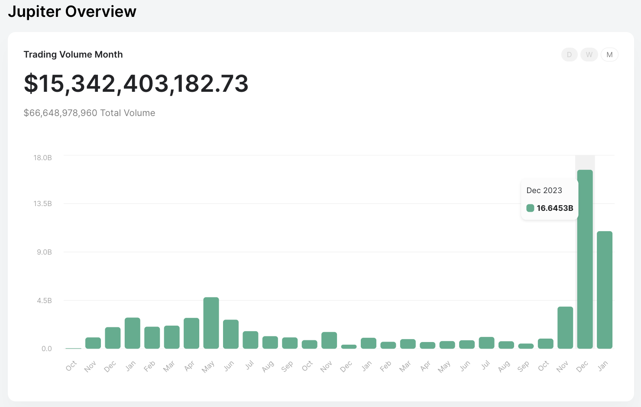Click the very first Oct axis label

[x=71, y=366]
